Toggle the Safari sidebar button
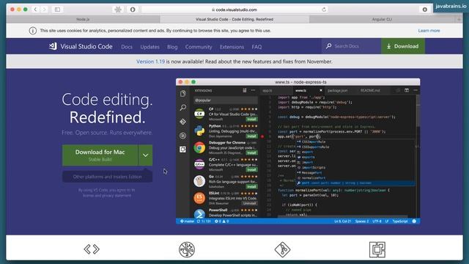 click(57, 10)
